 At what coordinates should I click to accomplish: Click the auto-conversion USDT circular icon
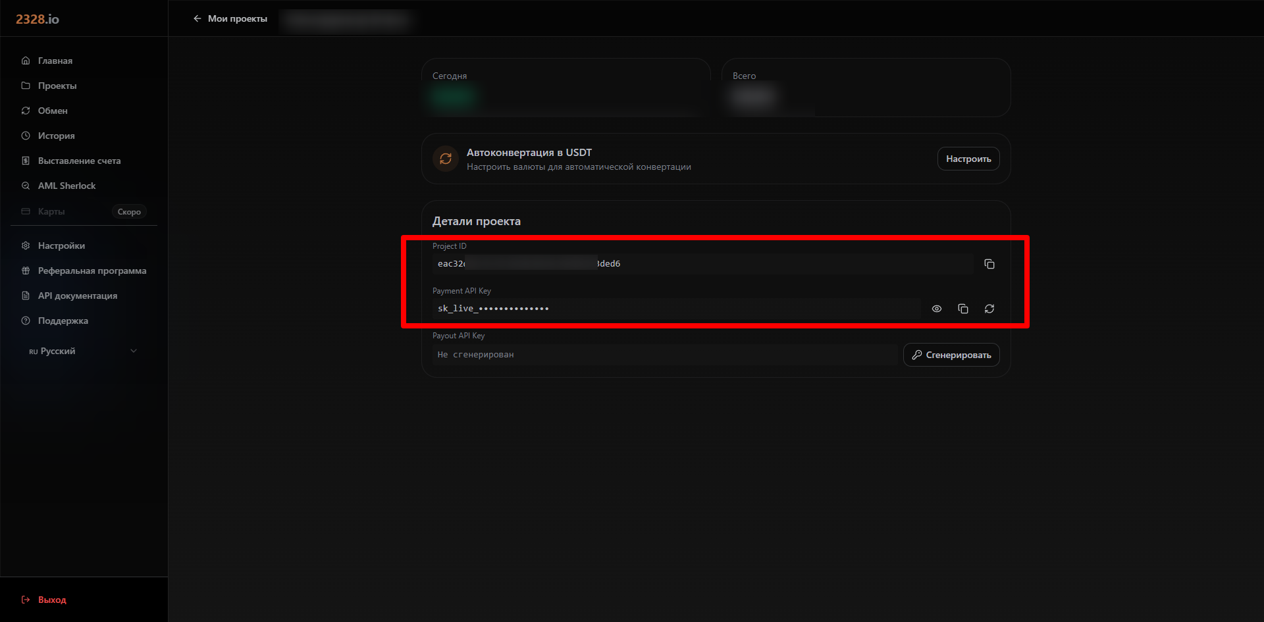pyautogui.click(x=446, y=159)
